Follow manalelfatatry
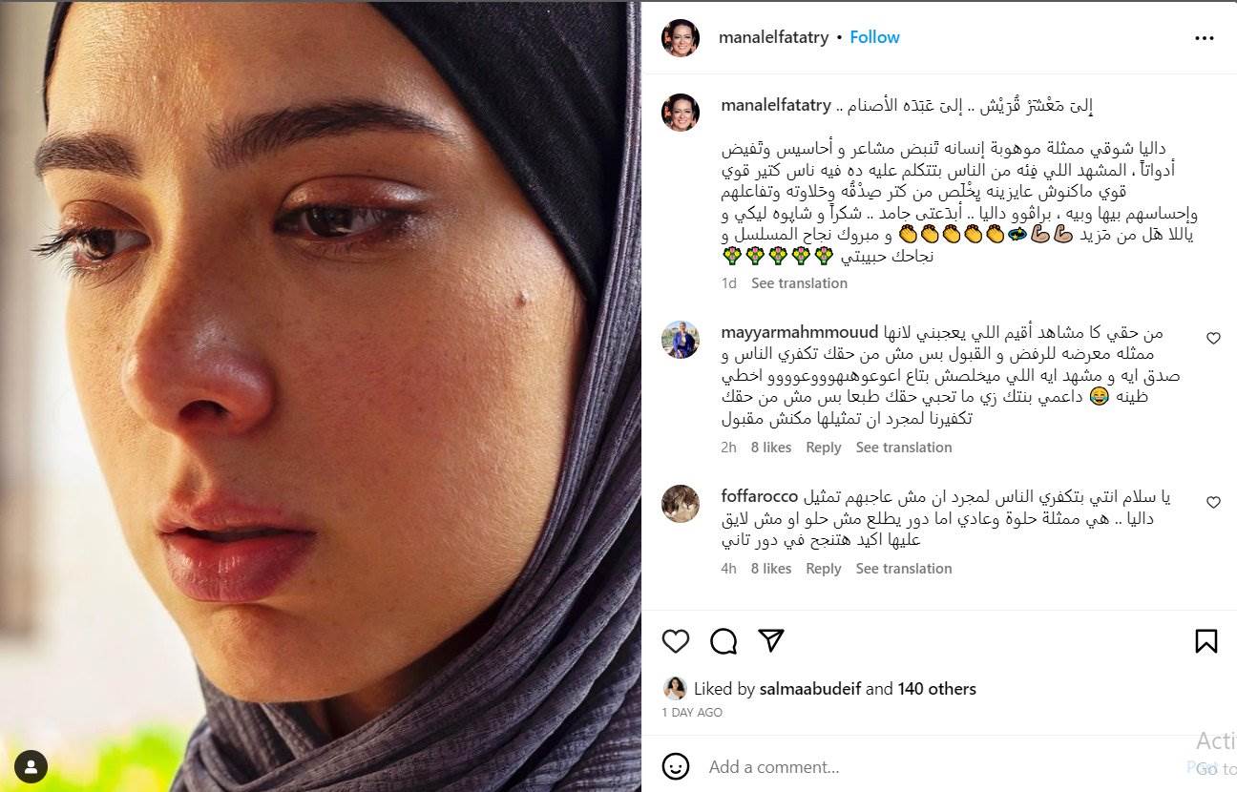This screenshot has width=1237, height=792. (x=874, y=37)
